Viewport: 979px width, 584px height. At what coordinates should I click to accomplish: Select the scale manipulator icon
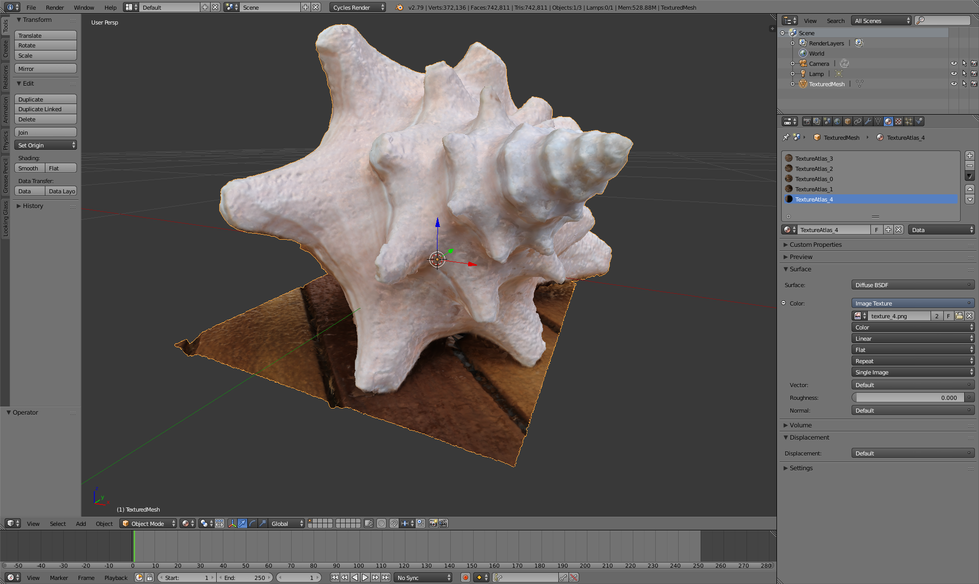pos(263,523)
